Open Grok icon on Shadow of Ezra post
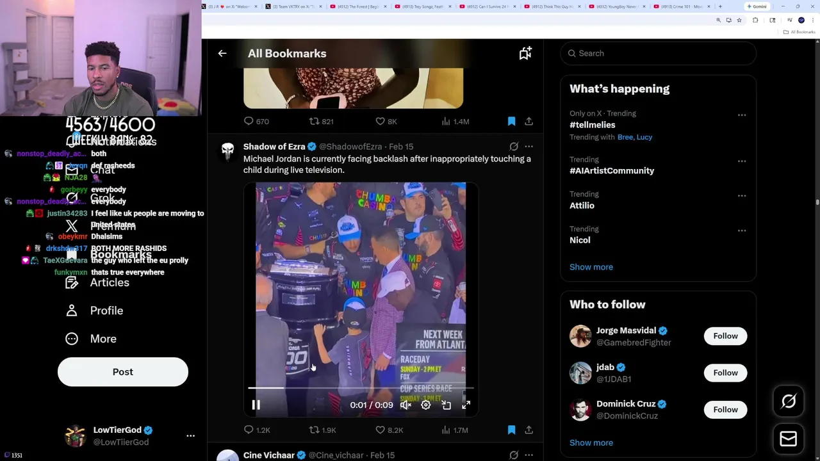Viewport: 820px width, 461px height. [x=514, y=147]
